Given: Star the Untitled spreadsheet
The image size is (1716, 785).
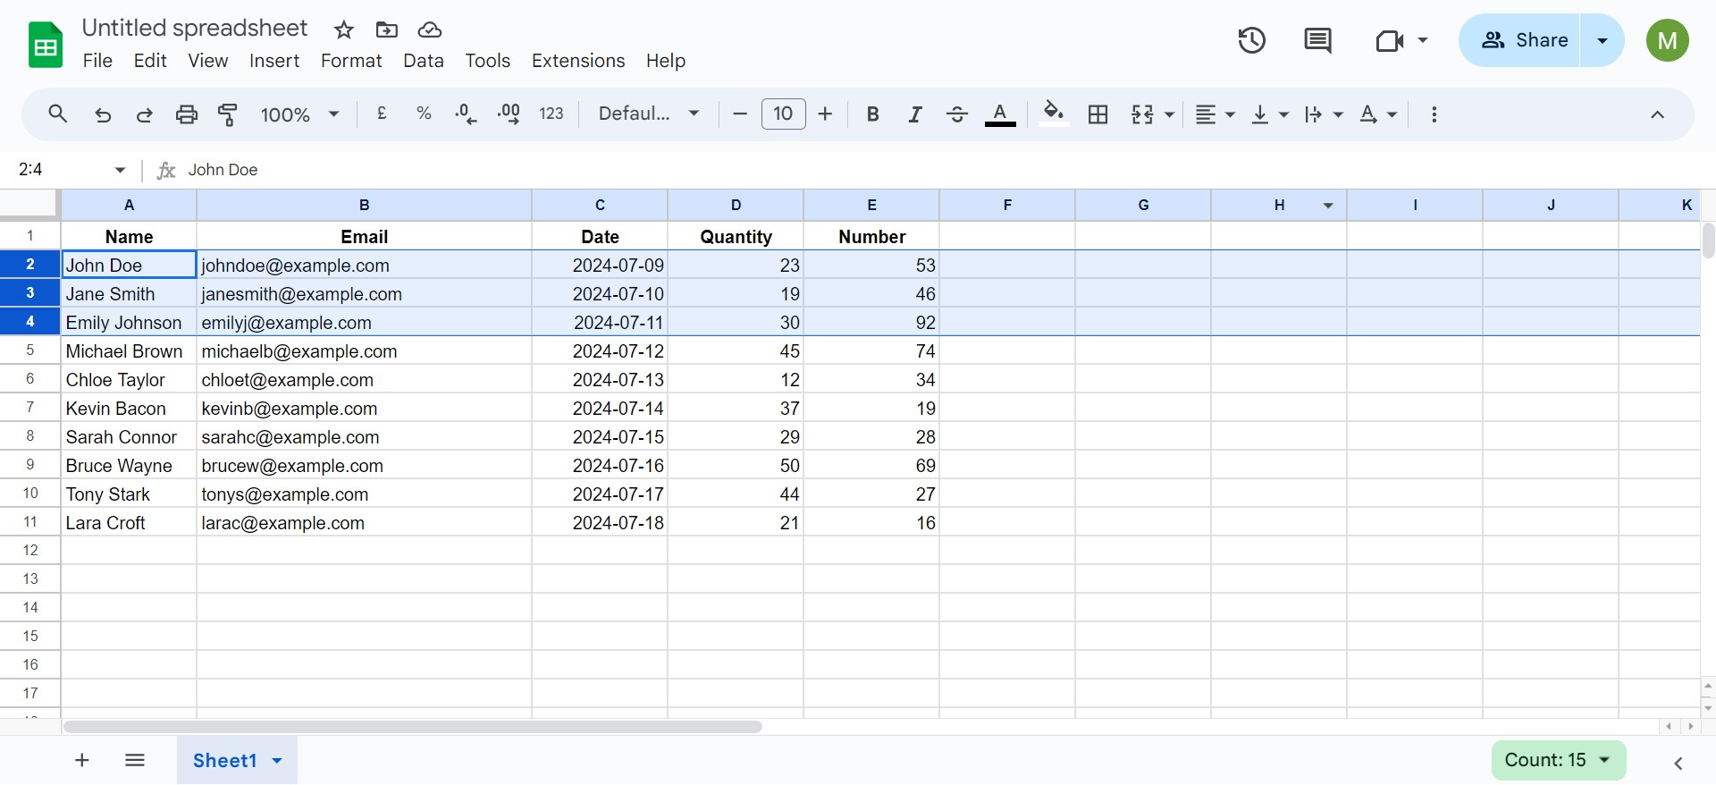Looking at the screenshot, I should 344,30.
